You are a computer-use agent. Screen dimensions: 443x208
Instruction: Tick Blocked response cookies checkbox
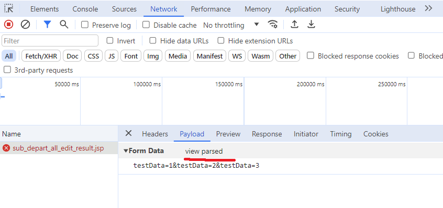point(311,55)
